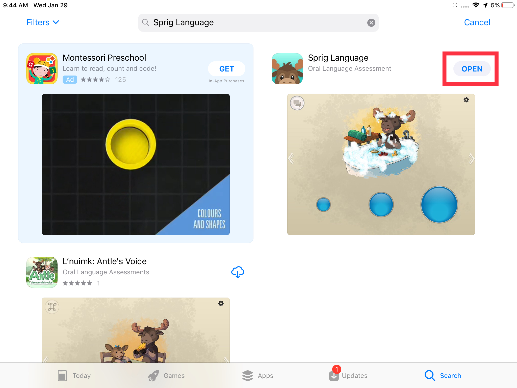
Task: Tap the magnifier icon in search field
Action: (x=145, y=22)
